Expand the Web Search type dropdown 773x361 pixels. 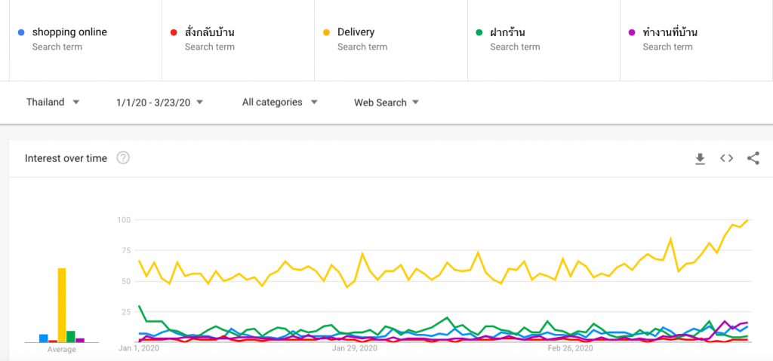click(x=387, y=102)
